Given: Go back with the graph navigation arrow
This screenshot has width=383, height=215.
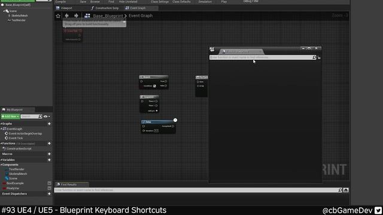Looking at the screenshot, I should 66,16.
